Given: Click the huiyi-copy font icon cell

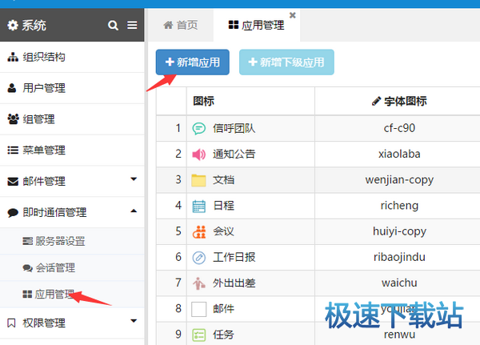Looking at the screenshot, I should click(x=399, y=231).
